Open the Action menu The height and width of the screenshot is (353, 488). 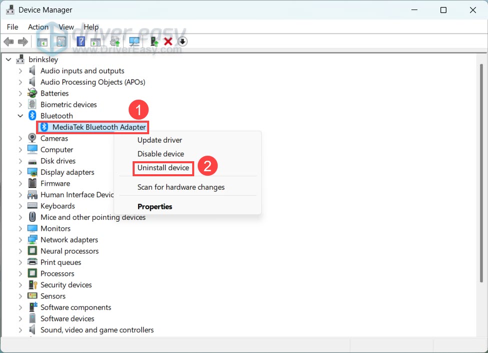click(38, 27)
